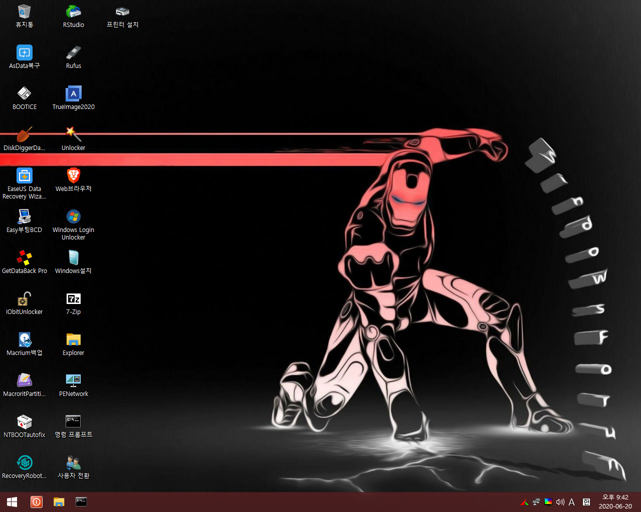Select the 명령 프롬프트 desktop icon

tap(73, 426)
